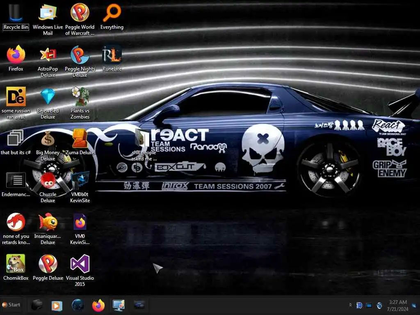Select the "some russian ran a rat" icon
This screenshot has width=420, height=315.
pos(16,103)
